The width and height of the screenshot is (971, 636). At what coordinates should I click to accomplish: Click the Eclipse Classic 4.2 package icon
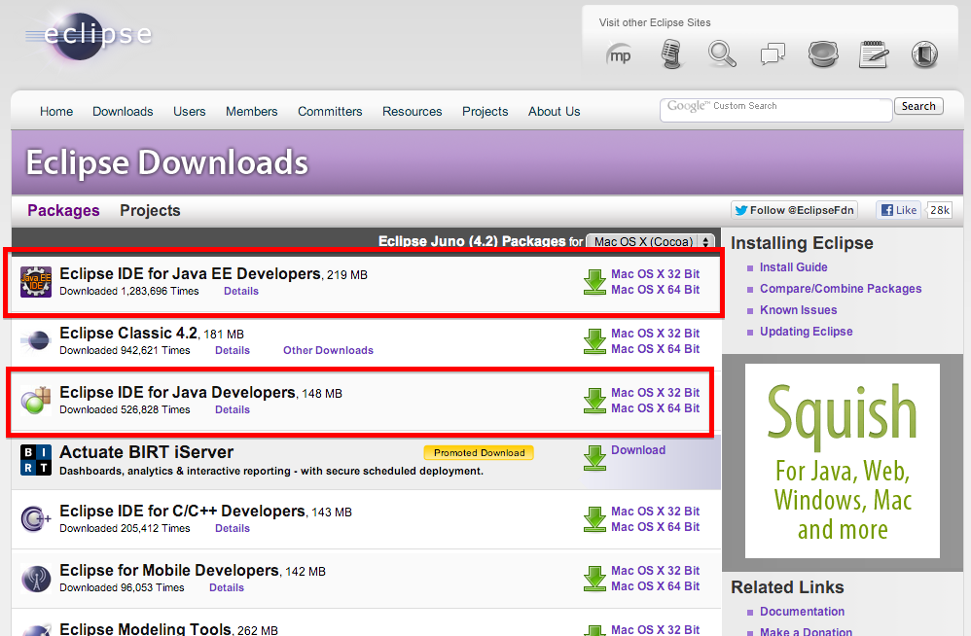[36, 340]
